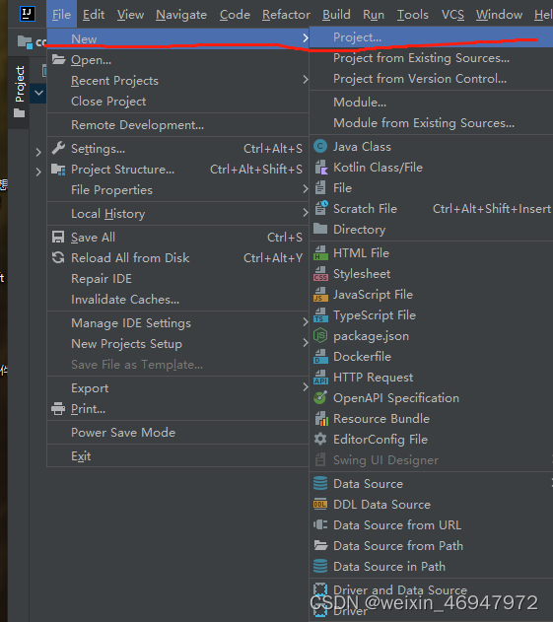
Task: Expand the New submenu arrow
Action: coord(305,38)
